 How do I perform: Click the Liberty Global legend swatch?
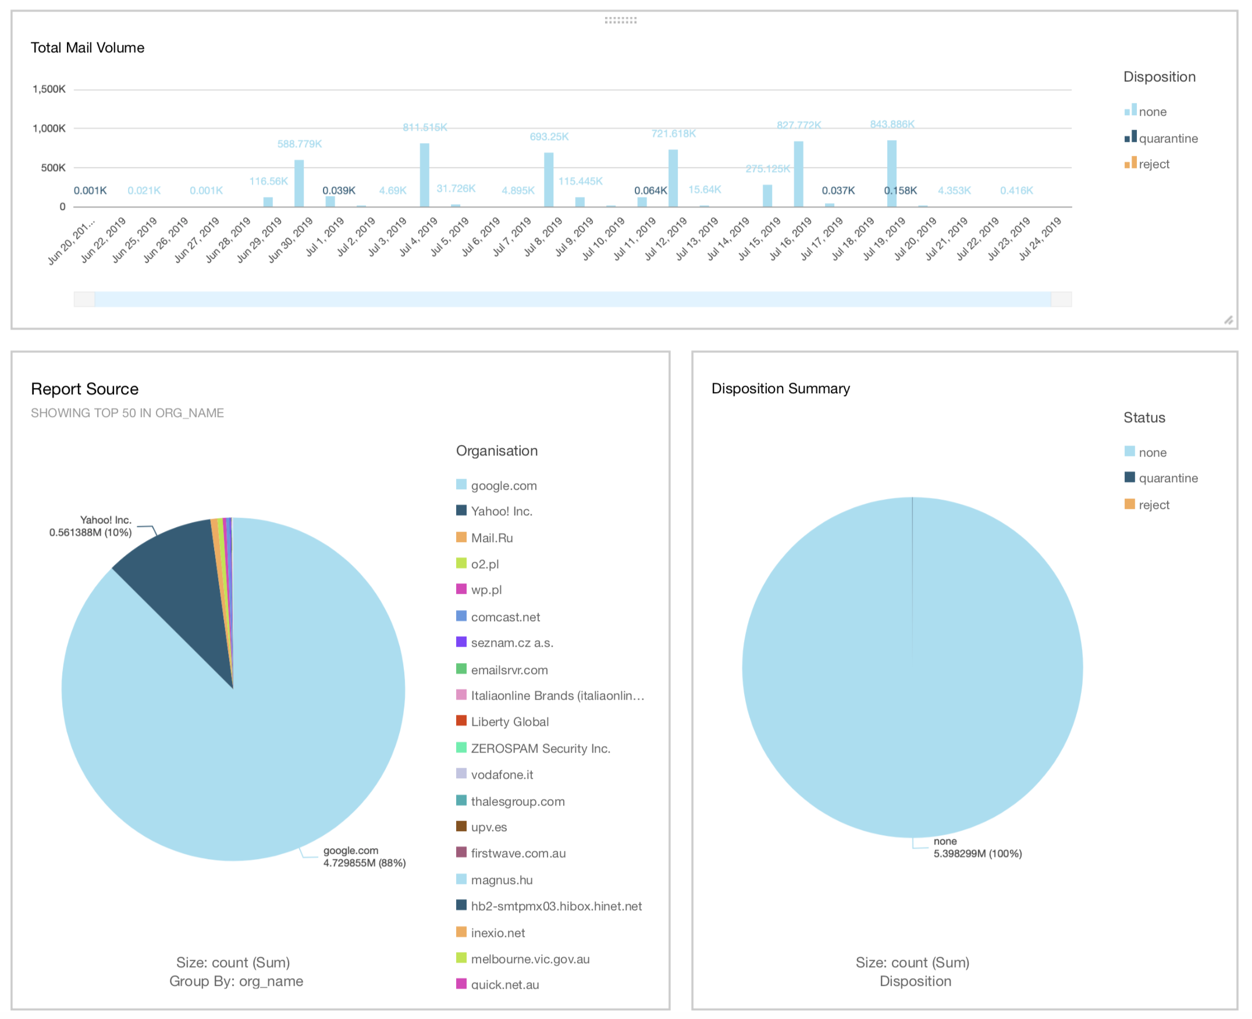(x=461, y=720)
